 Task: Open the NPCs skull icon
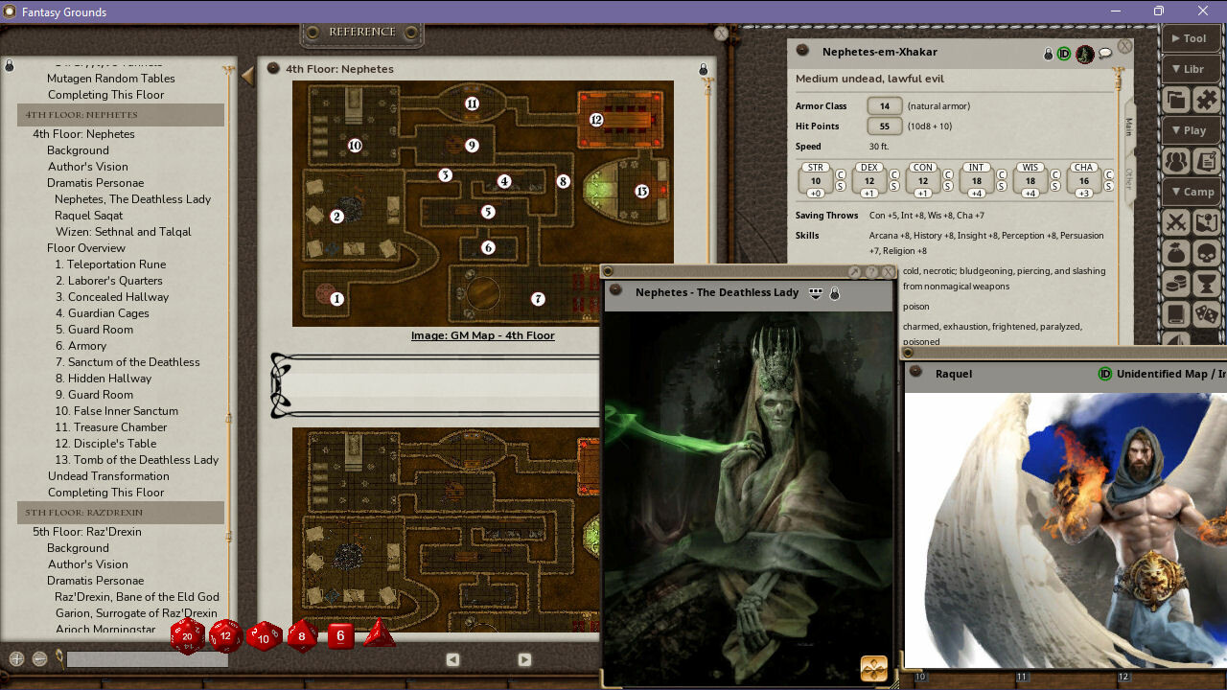(x=1206, y=252)
